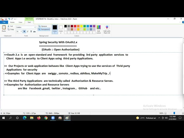
Task: Pick the brown color swatch
Action: pos(72,29)
